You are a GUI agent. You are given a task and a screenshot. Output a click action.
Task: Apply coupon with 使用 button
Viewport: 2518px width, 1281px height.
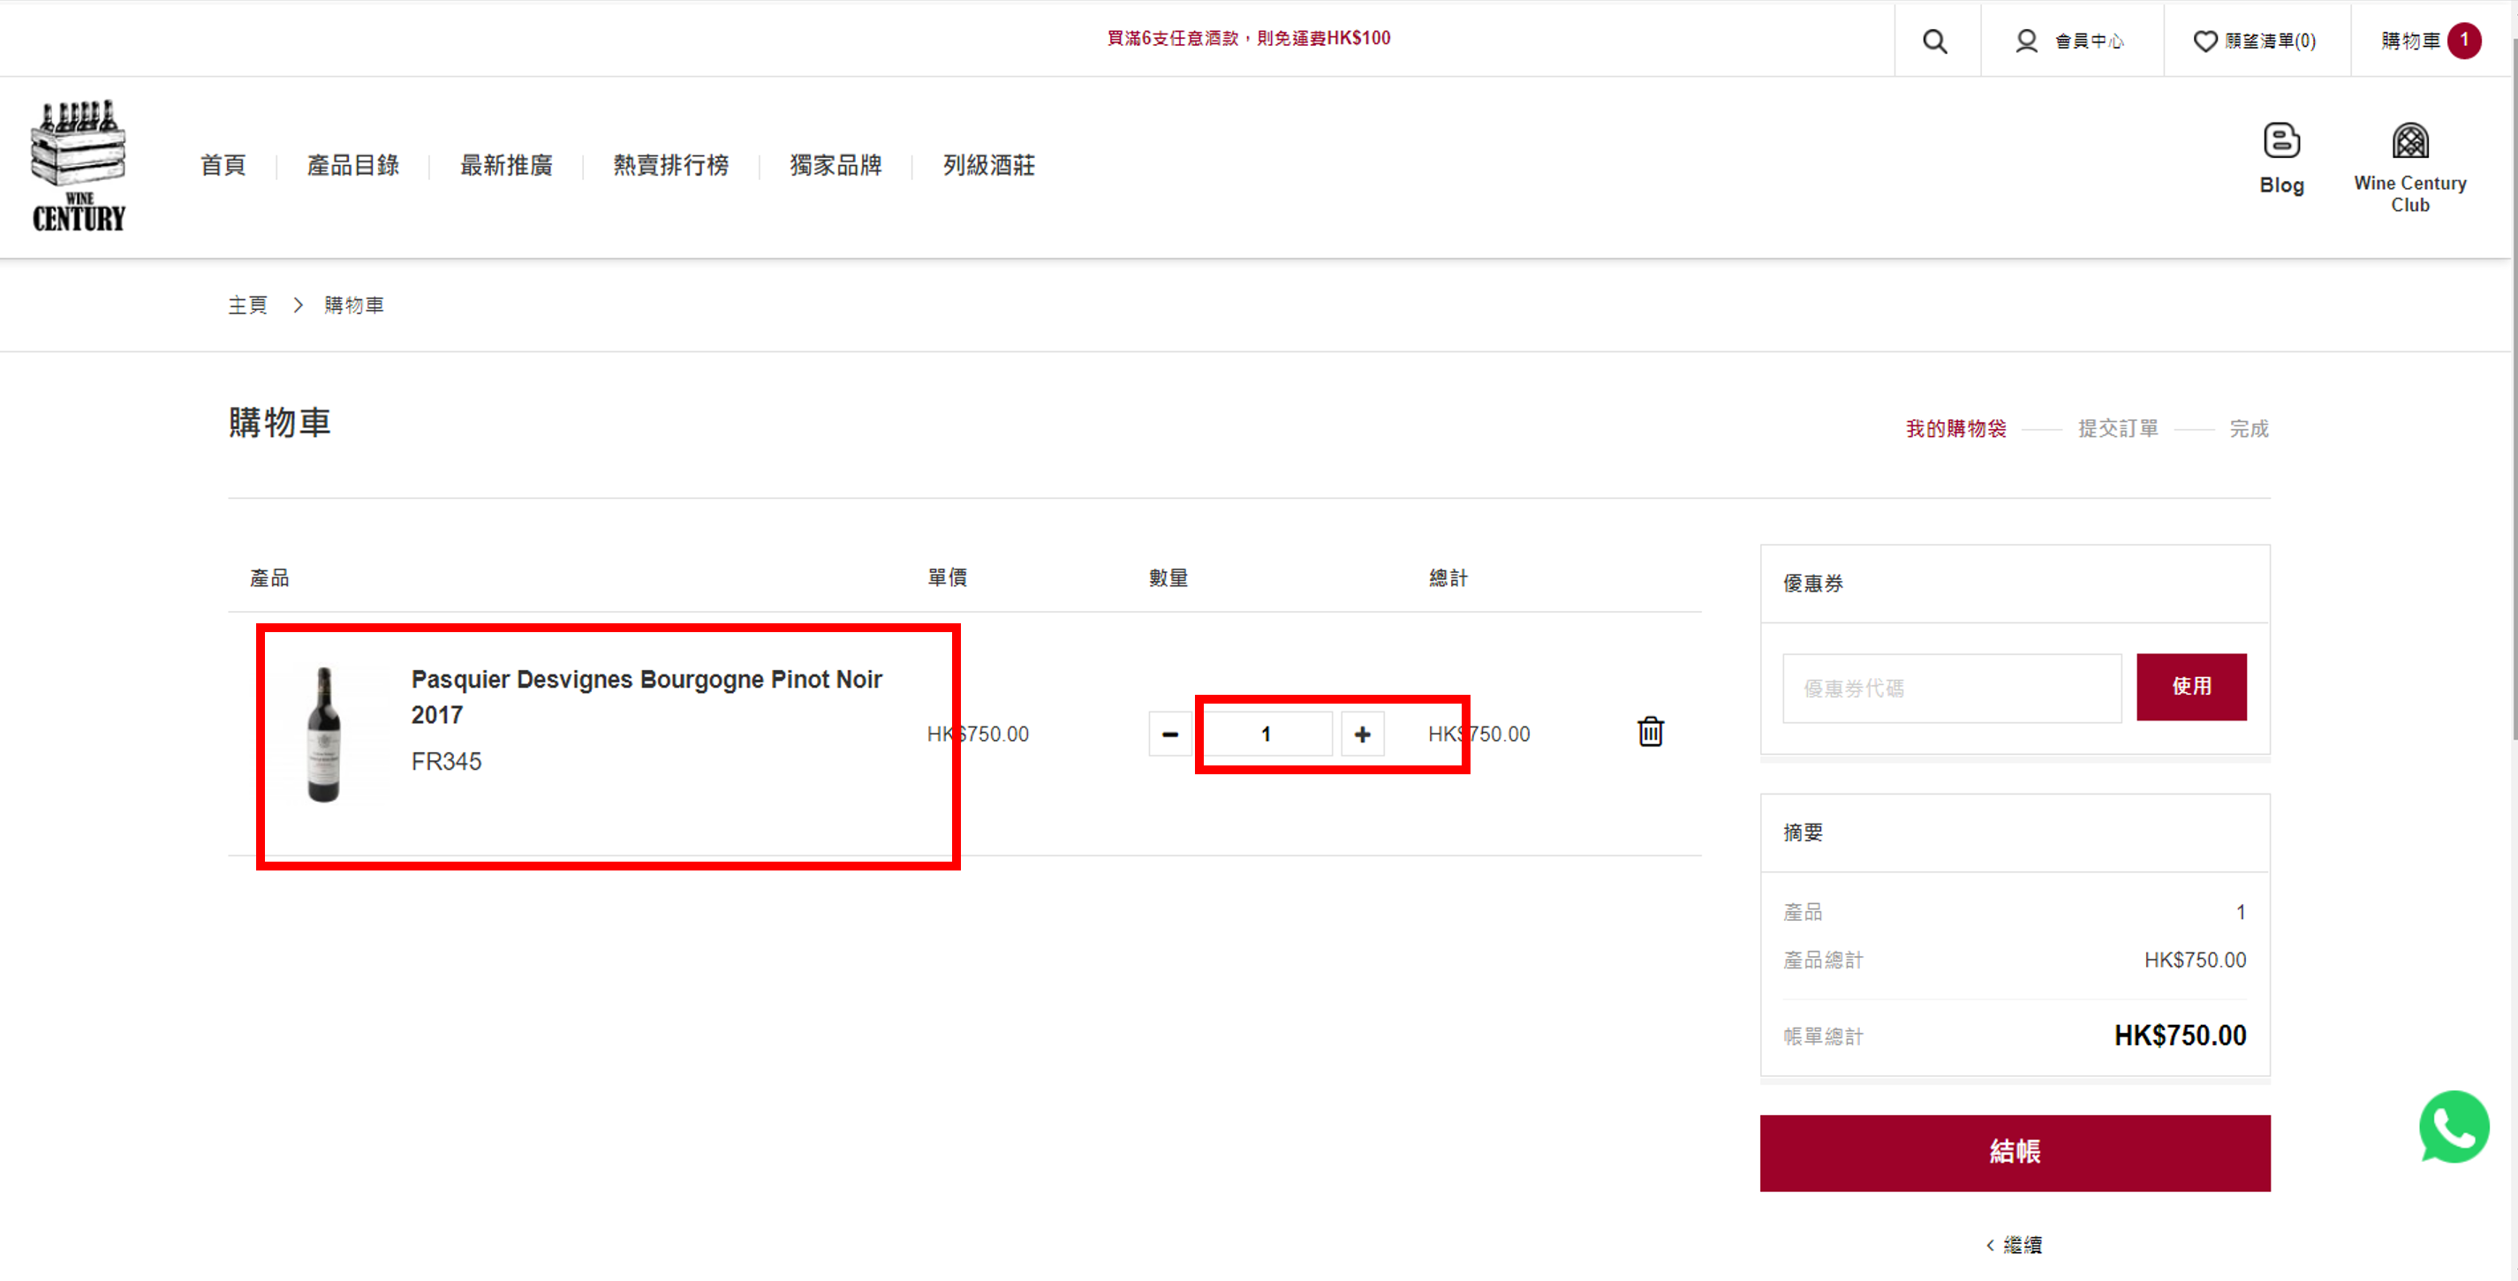pos(2190,687)
